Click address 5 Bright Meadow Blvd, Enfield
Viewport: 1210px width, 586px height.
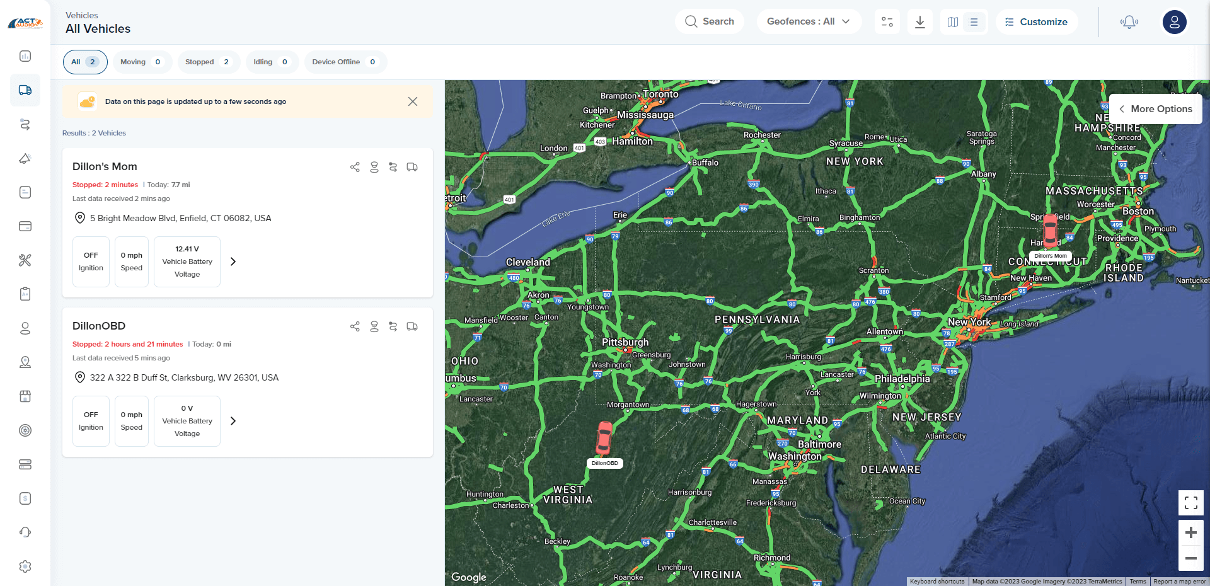coord(180,218)
